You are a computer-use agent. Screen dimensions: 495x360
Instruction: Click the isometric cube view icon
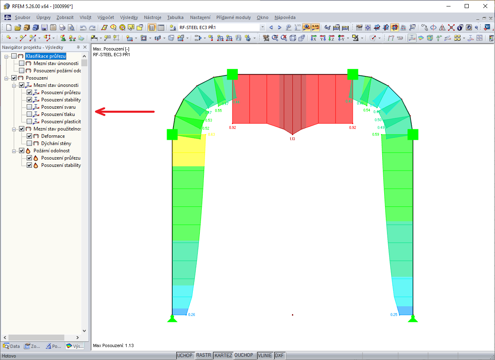(293, 38)
